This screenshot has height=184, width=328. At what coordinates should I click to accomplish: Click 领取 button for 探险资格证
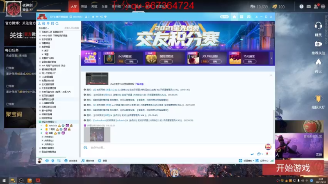(x=166, y=62)
